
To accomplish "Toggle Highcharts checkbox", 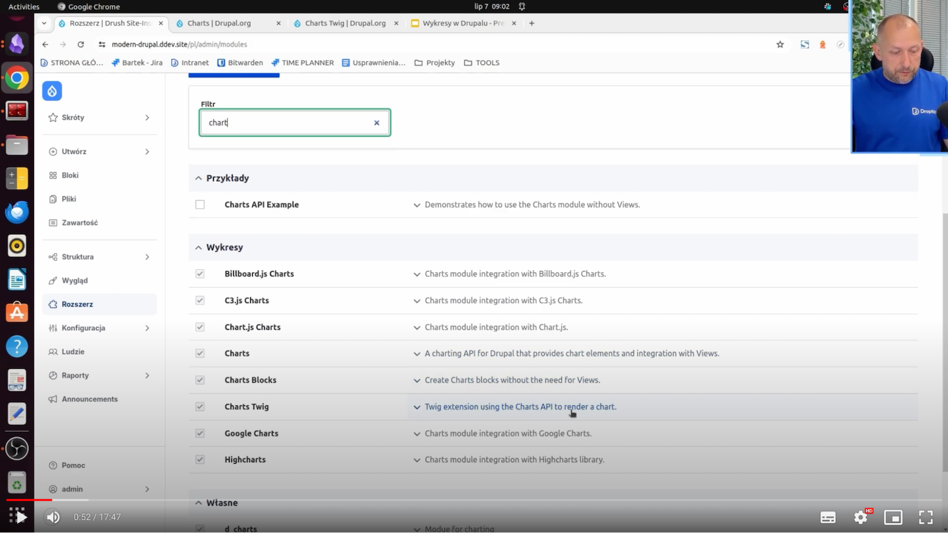I will [200, 460].
